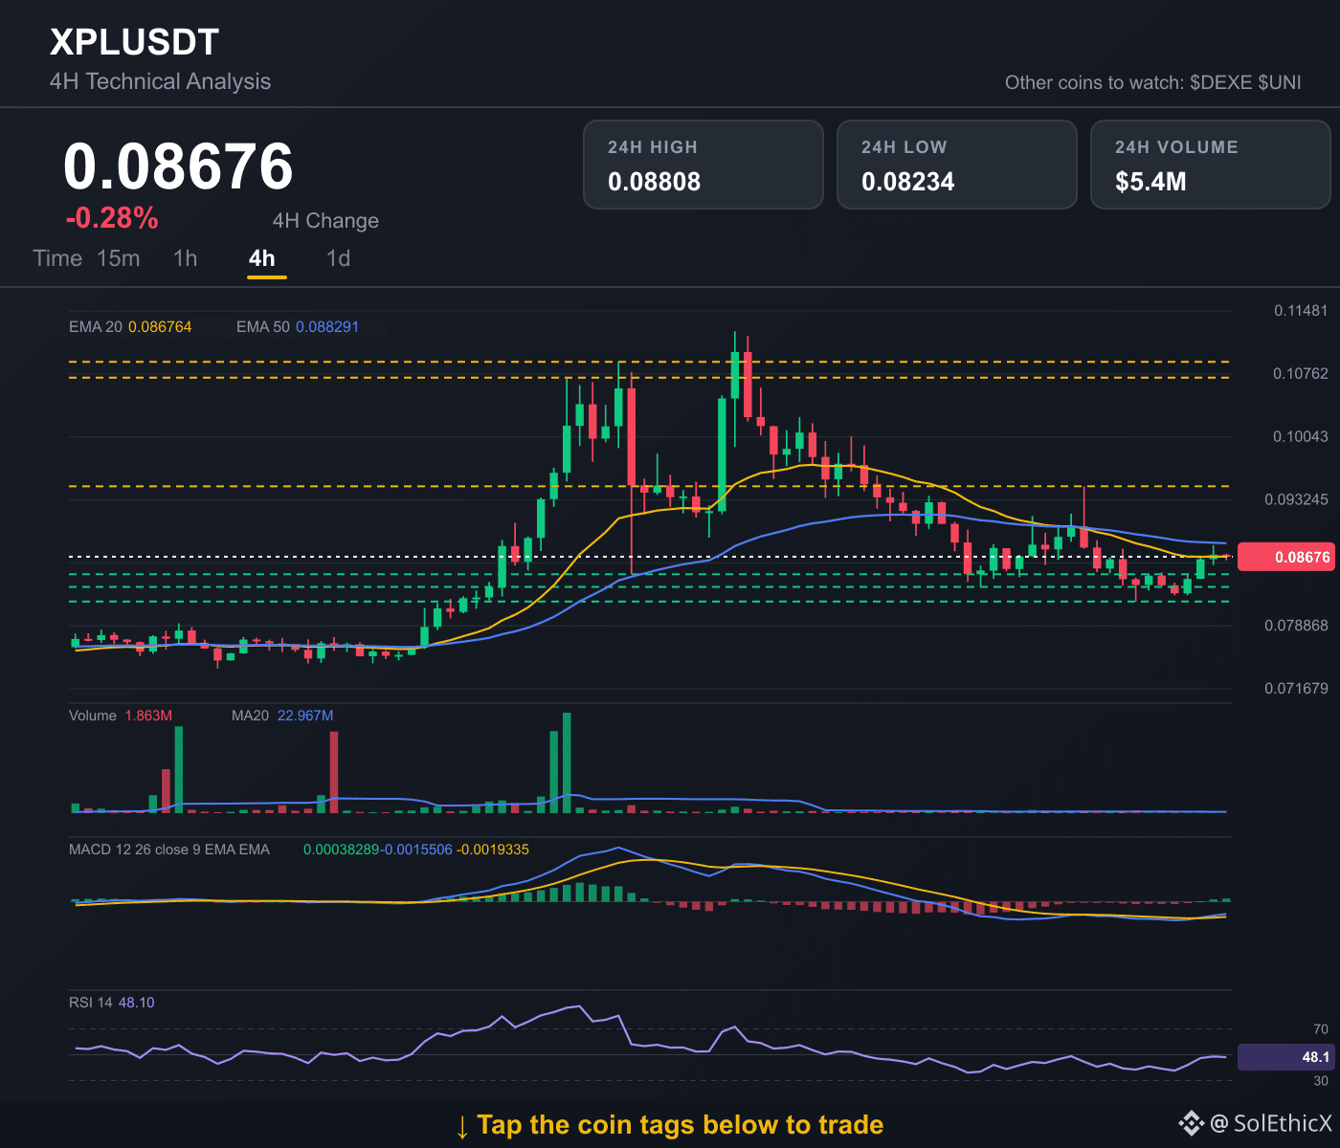Click the 24H LOW card showing 0.08234
1340x1148 pixels.
point(957,165)
